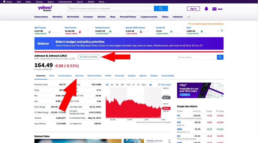Open the chart in Full screen

[164, 85]
